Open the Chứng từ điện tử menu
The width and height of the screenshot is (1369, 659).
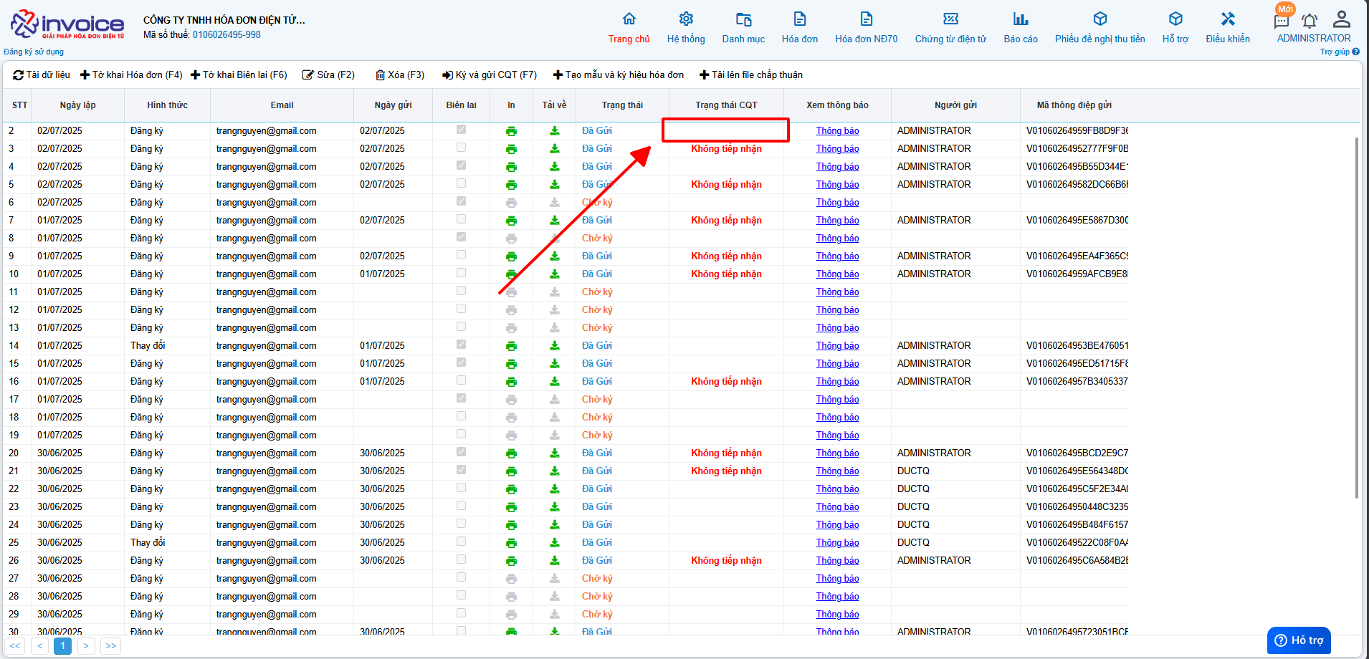click(x=950, y=28)
